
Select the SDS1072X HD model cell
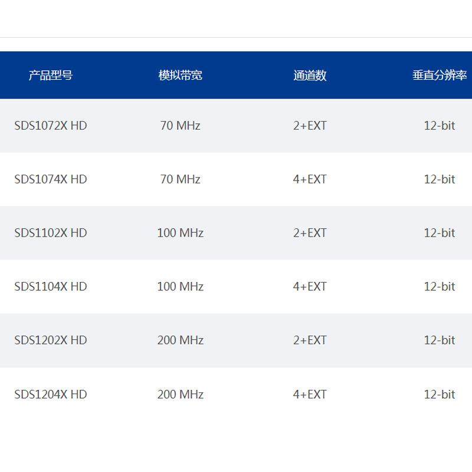click(x=51, y=126)
